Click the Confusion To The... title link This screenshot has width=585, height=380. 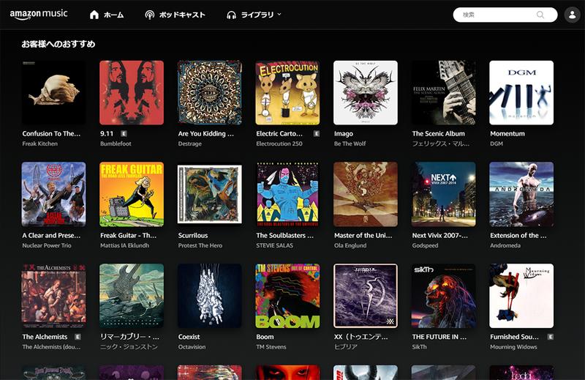(x=51, y=134)
